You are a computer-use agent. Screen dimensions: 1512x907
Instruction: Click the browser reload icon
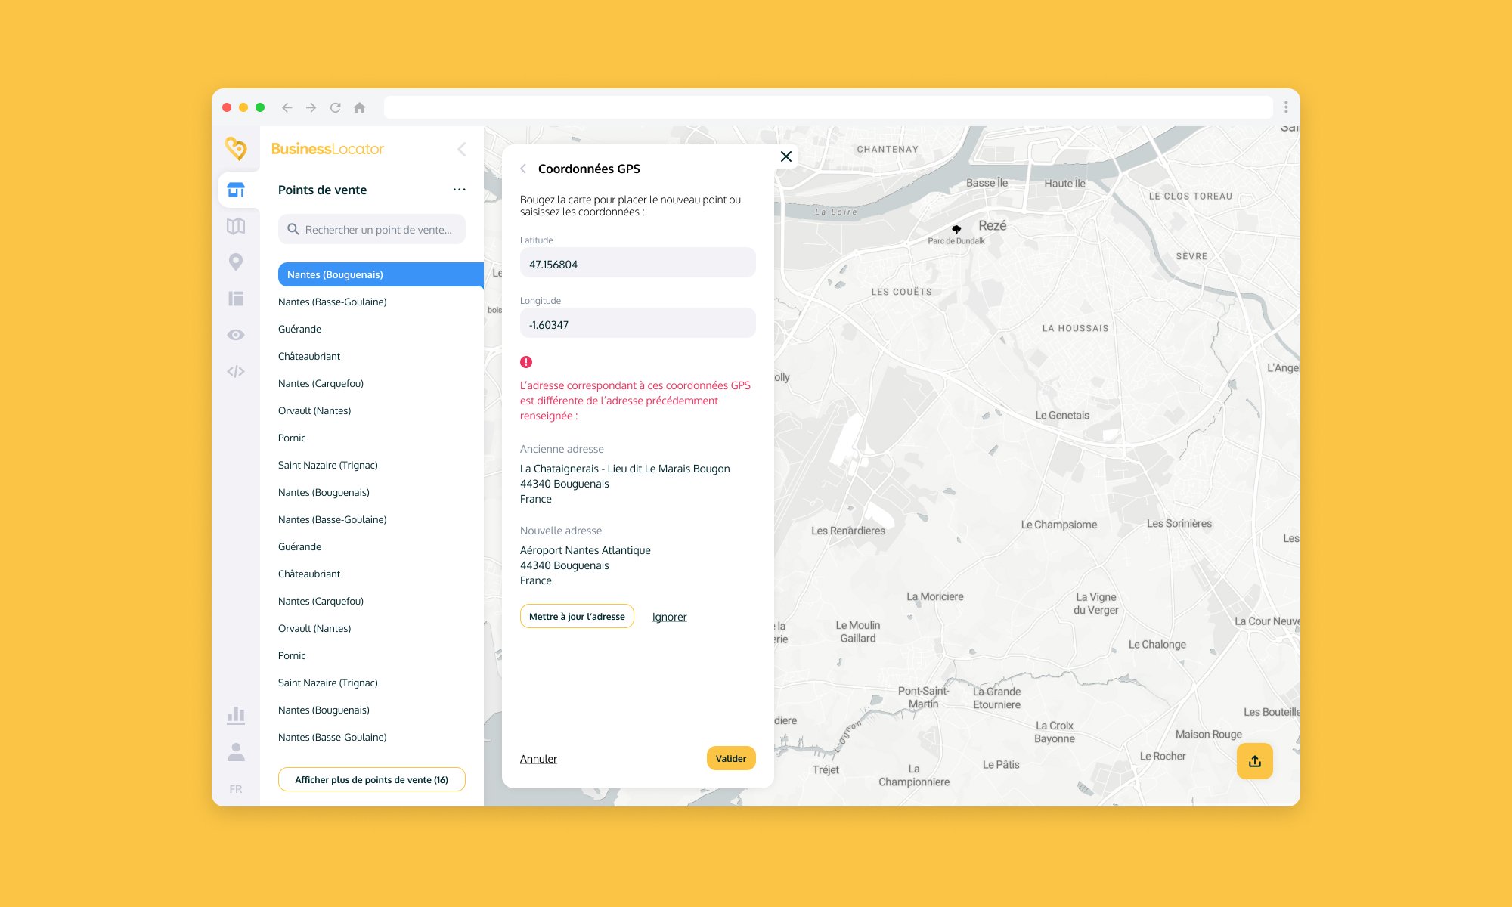(336, 107)
